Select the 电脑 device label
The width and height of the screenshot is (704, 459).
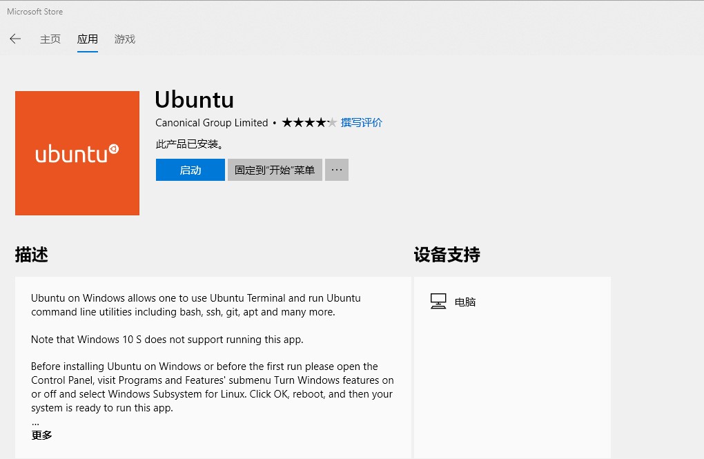[x=465, y=302]
